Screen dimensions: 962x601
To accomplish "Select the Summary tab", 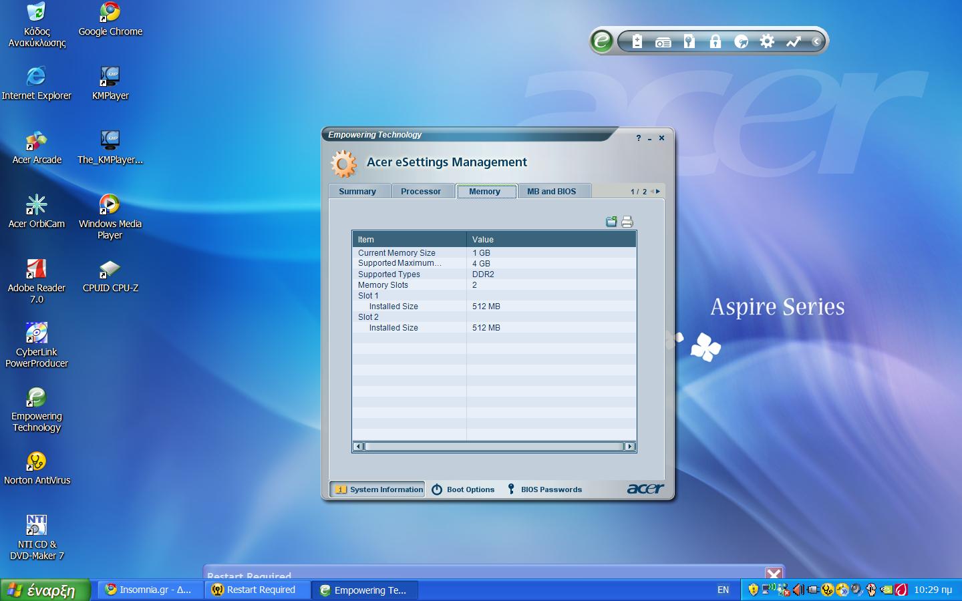I will click(x=357, y=192).
